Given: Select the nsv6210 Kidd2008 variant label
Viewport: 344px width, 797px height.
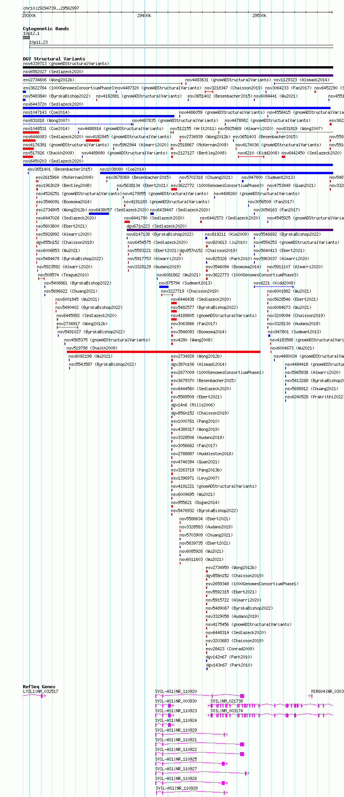Looking at the screenshot, I should click(x=259, y=153).
